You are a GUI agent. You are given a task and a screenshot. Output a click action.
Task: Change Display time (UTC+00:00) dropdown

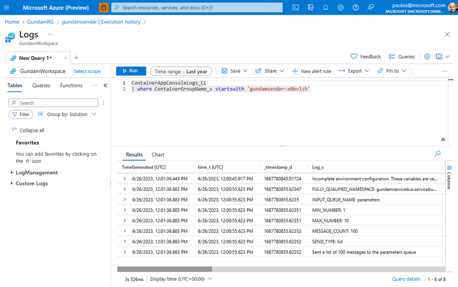(x=181, y=279)
